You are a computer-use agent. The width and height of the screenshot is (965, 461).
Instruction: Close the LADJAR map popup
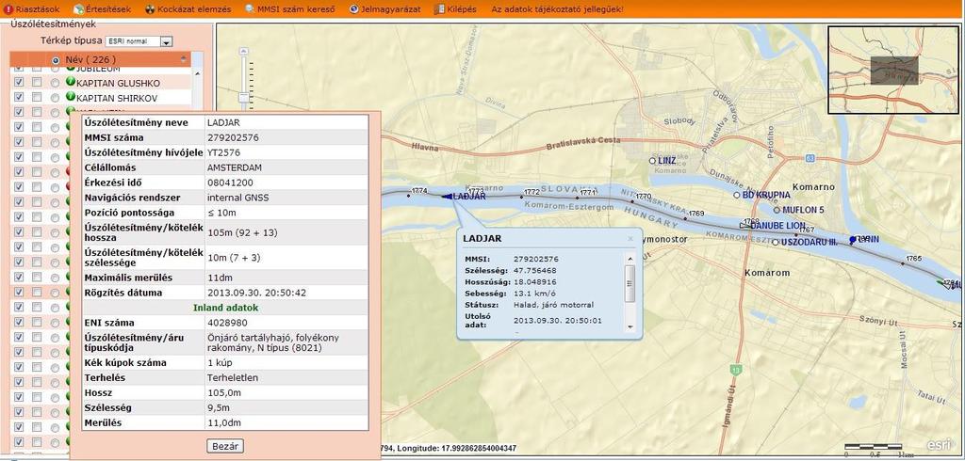(x=630, y=238)
